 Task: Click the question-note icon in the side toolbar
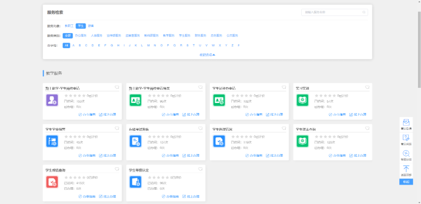coord(406,138)
